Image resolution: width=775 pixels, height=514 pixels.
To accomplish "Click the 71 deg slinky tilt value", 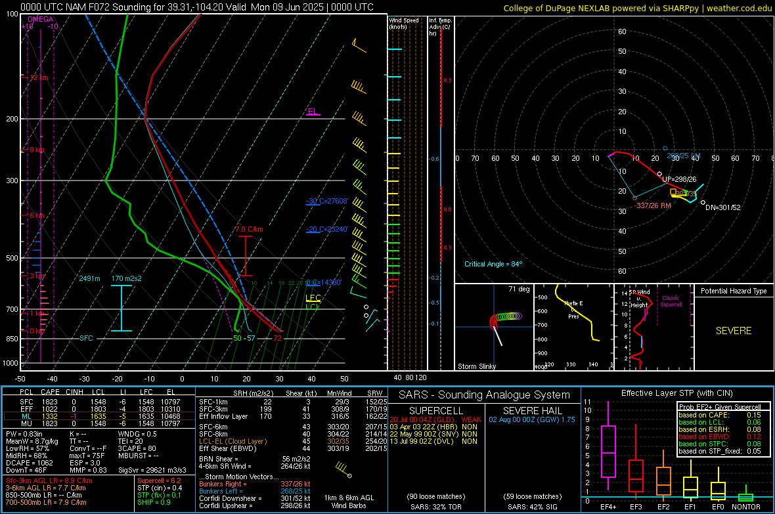I will click(x=519, y=289).
